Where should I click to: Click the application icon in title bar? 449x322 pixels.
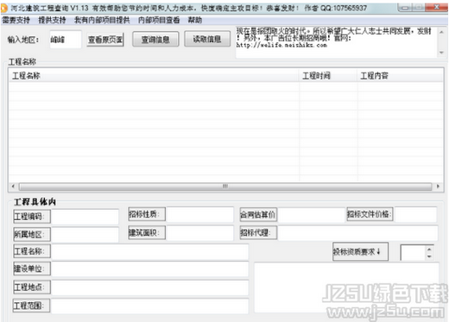(x=4, y=8)
